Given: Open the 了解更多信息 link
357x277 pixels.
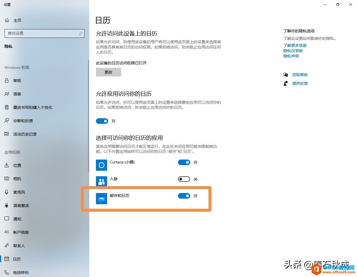Looking at the screenshot, I should coord(295,45).
